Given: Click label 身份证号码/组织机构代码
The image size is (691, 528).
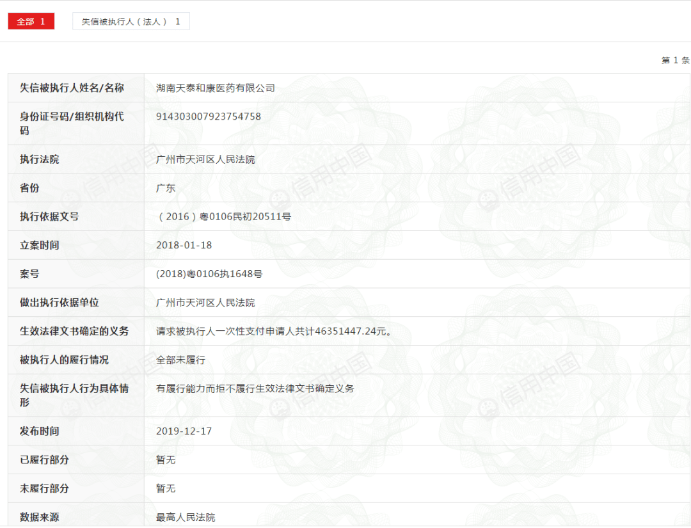Looking at the screenshot, I should point(72,124).
